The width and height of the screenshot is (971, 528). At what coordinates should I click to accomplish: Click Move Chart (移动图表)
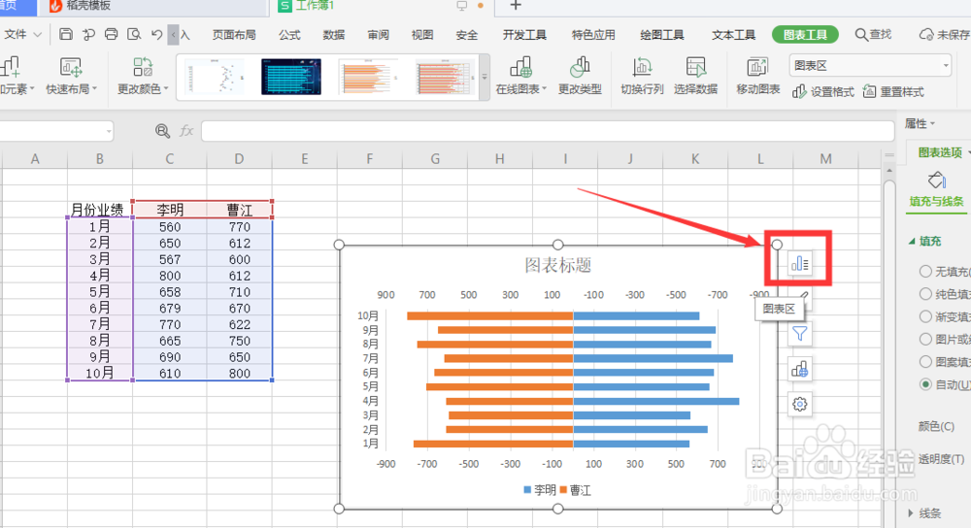(757, 76)
